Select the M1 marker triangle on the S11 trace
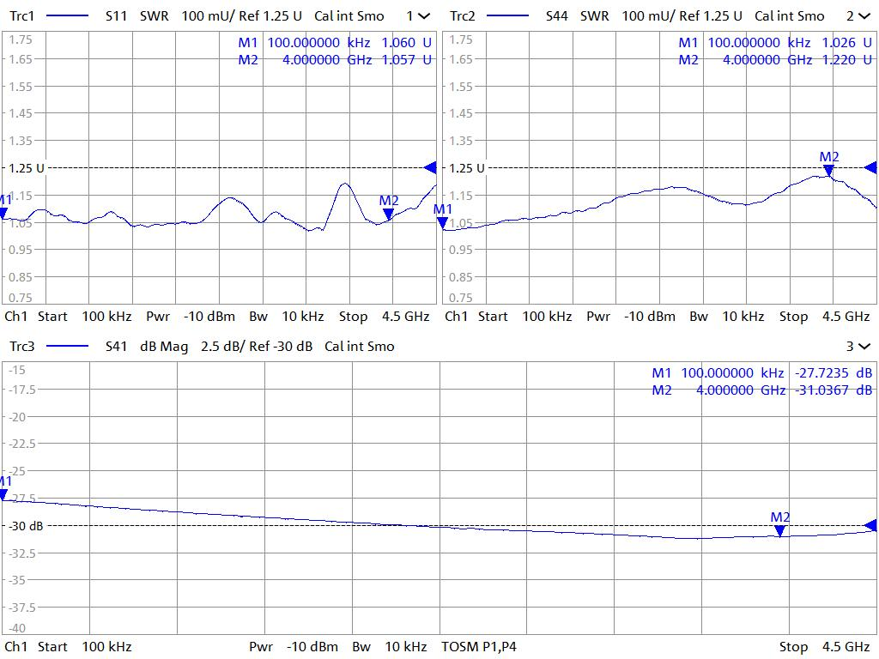Image resolution: width=879 pixels, height=659 pixels. point(4,213)
